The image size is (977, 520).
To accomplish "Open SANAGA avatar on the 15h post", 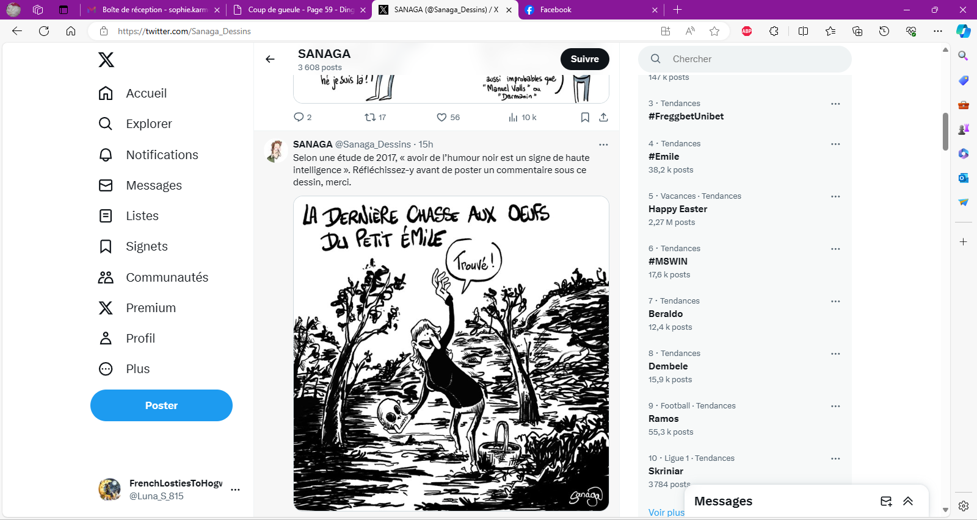I will tap(276, 151).
